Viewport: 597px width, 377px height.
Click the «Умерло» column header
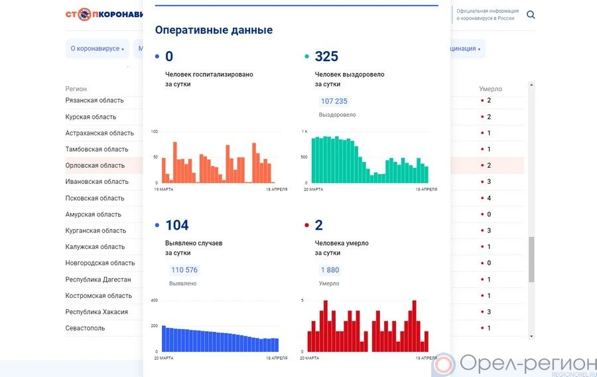(490, 89)
